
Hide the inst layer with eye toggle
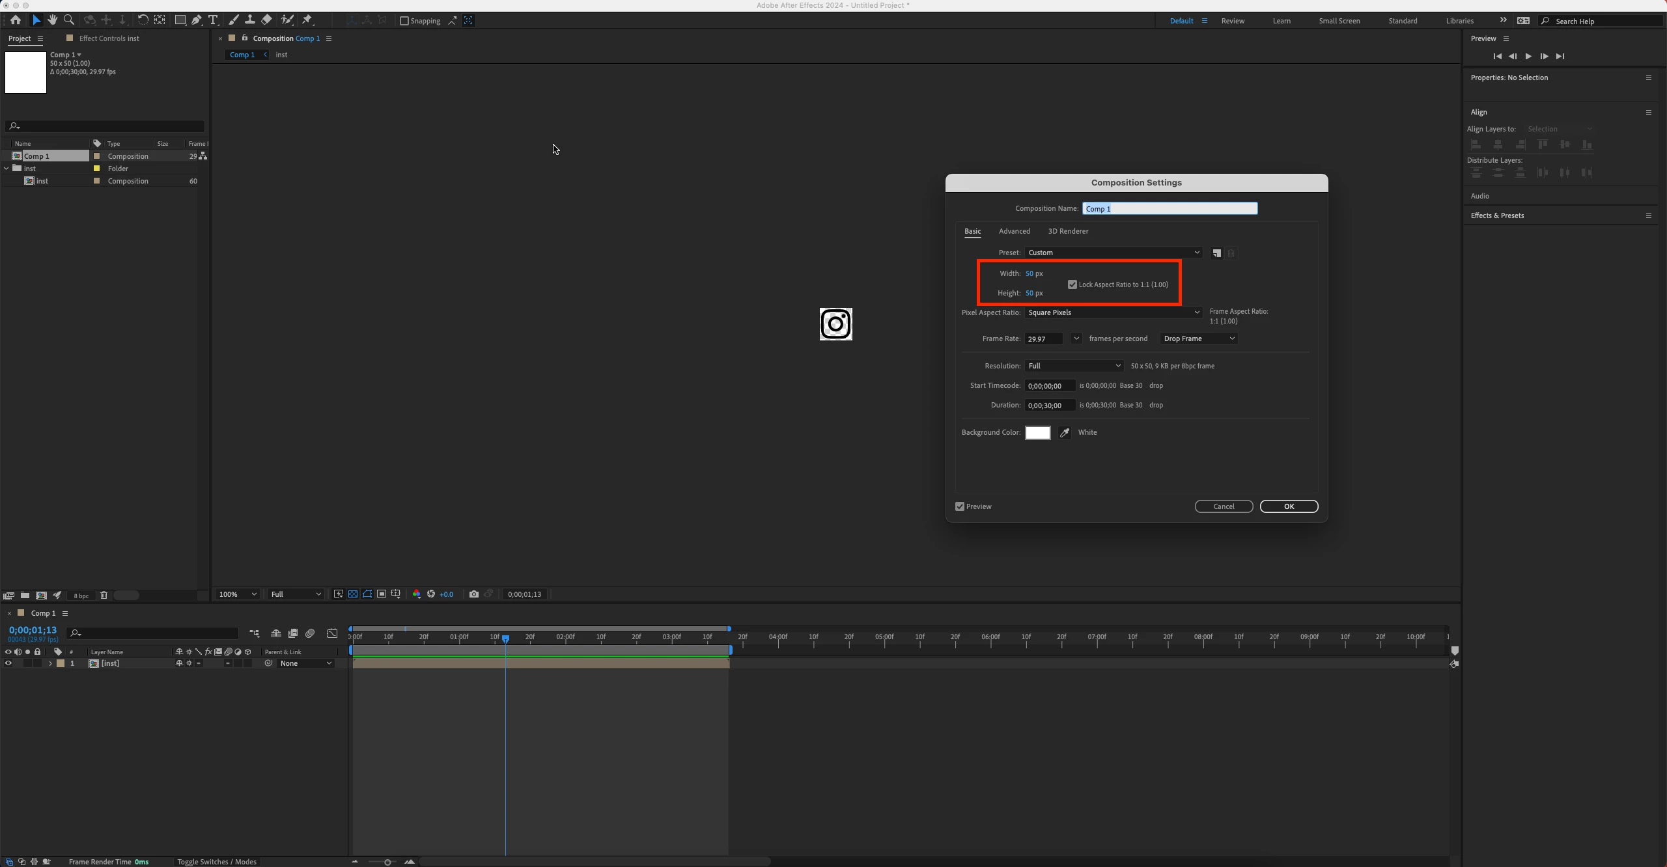(8, 663)
